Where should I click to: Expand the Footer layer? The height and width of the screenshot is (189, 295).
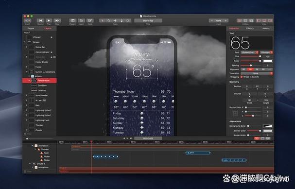pos(27,67)
